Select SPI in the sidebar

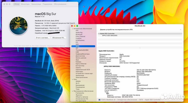77,48
